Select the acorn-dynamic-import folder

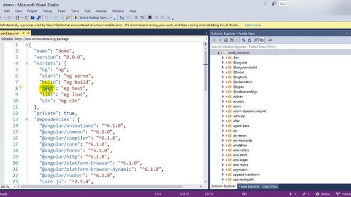250,111
